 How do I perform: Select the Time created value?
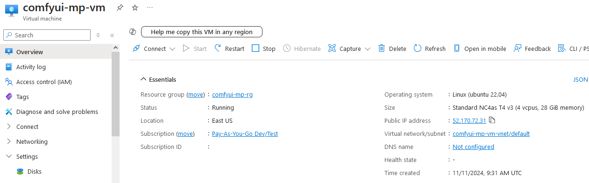click(x=487, y=173)
